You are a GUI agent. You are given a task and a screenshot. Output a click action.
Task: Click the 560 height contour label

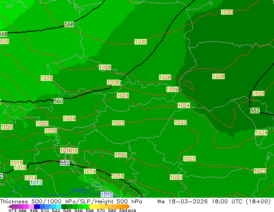click(58, 101)
